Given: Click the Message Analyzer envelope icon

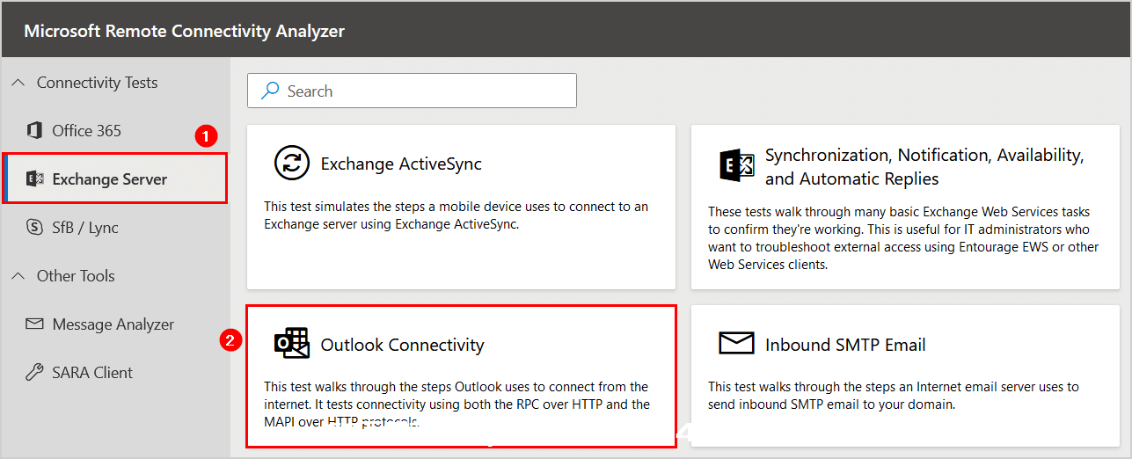Looking at the screenshot, I should pos(34,324).
